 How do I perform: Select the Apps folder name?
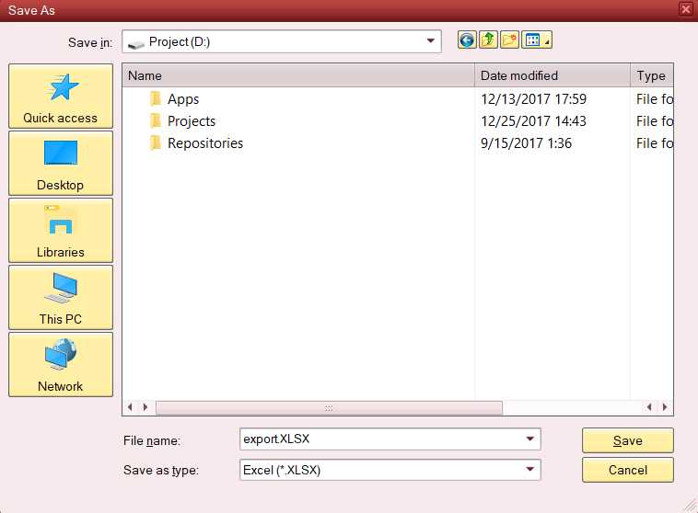point(183,99)
